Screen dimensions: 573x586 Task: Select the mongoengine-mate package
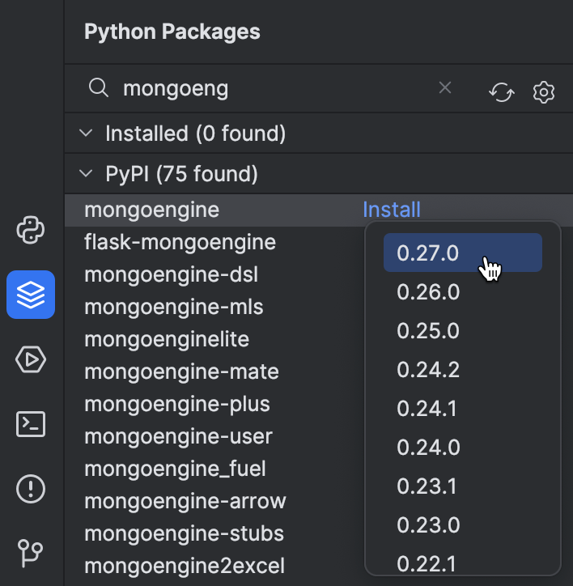click(181, 372)
